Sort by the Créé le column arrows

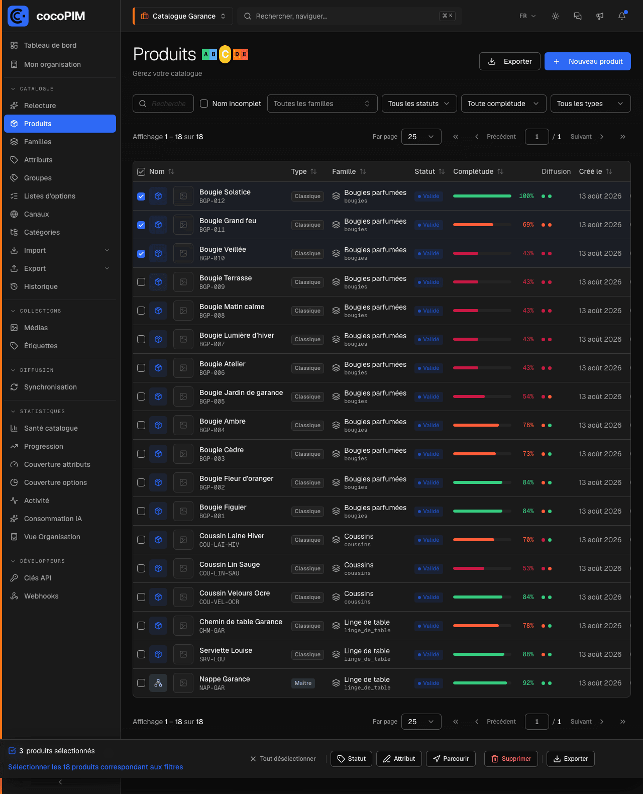(x=609, y=171)
